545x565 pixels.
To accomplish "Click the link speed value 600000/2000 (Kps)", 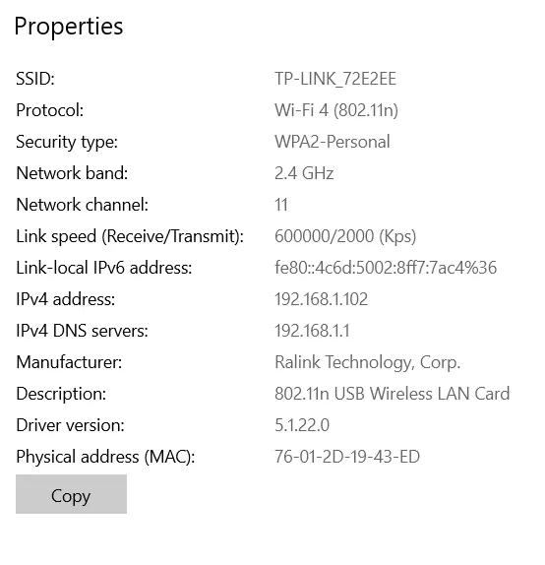I will point(345,236).
